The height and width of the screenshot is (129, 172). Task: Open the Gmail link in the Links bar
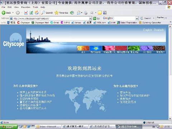pyautogui.click(x=55, y=23)
